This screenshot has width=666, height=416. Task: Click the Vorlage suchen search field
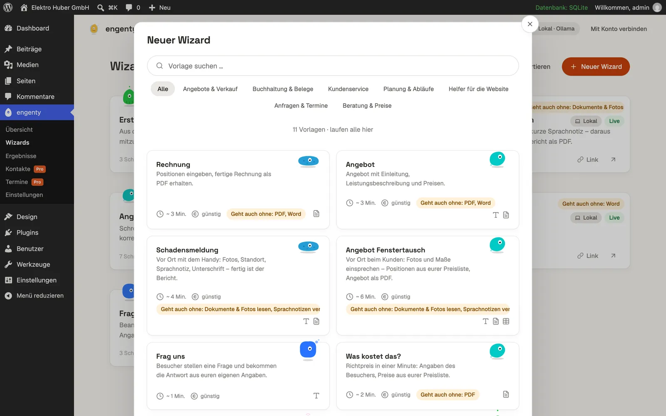(333, 66)
